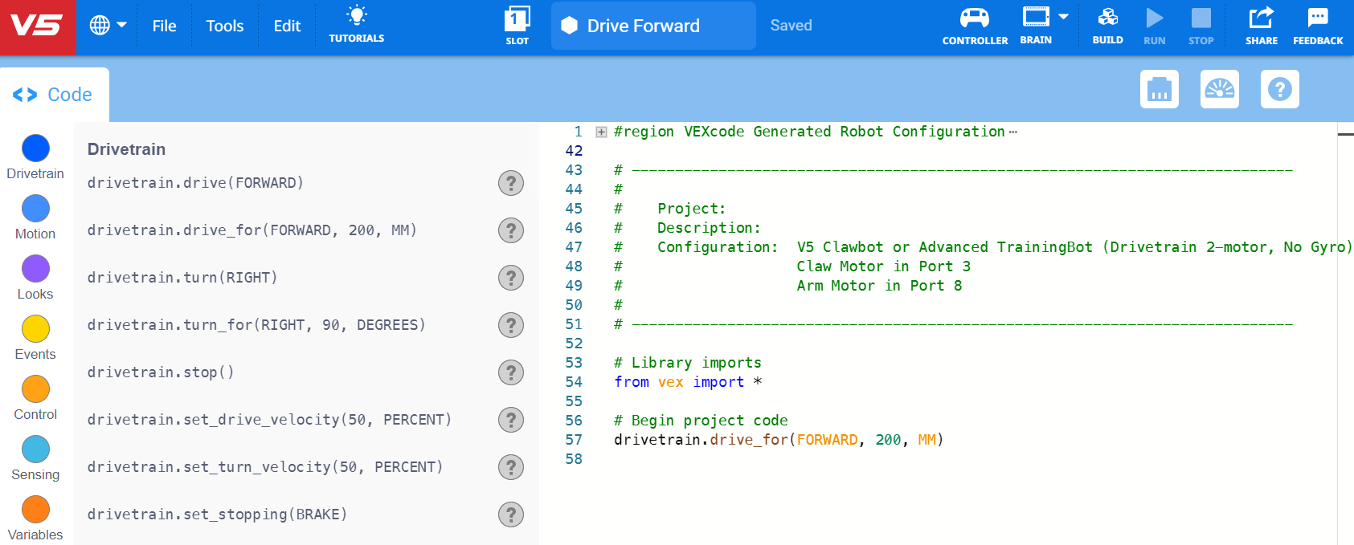Open the Tools menu
The height and width of the screenshot is (545, 1354).
tap(224, 26)
